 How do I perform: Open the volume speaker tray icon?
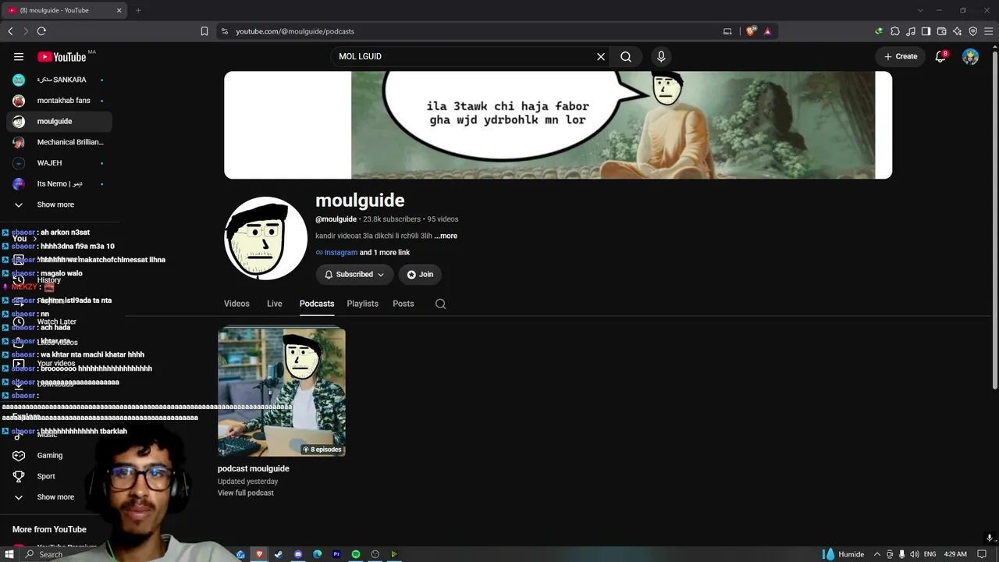pos(914,554)
